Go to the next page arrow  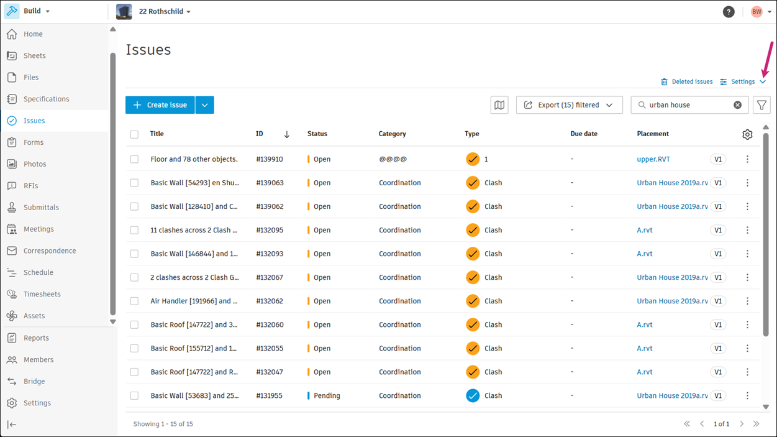click(x=742, y=424)
